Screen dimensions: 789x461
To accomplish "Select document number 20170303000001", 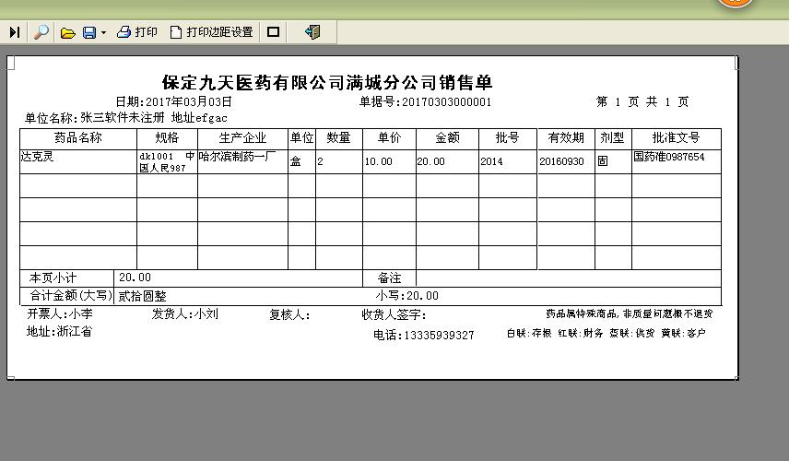I will [x=446, y=102].
